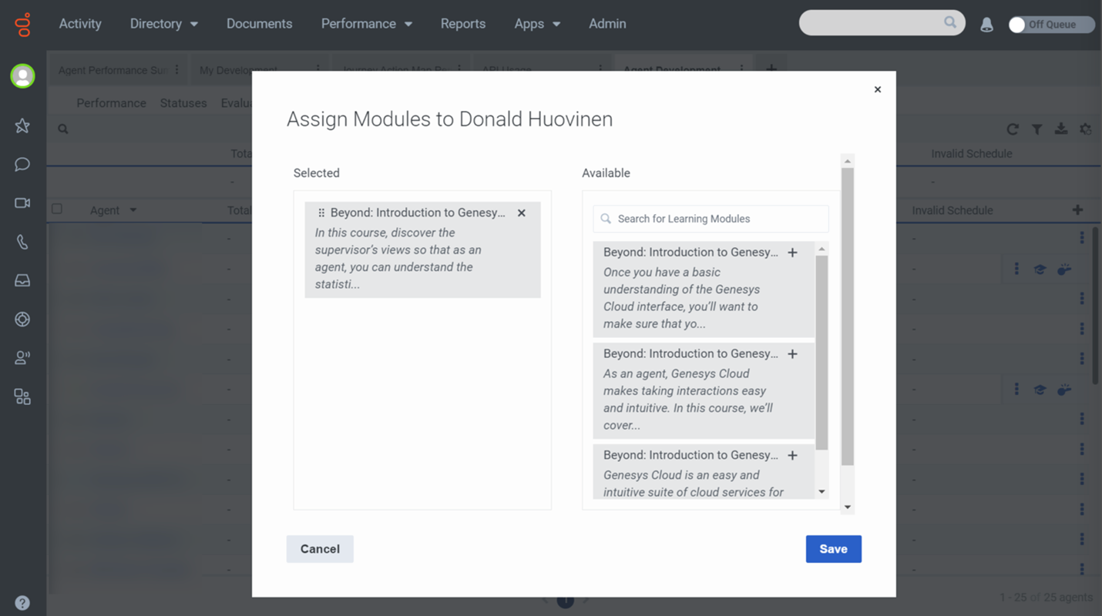This screenshot has width=1102, height=616.
Task: Cancel the module assignment dialog
Action: click(320, 548)
